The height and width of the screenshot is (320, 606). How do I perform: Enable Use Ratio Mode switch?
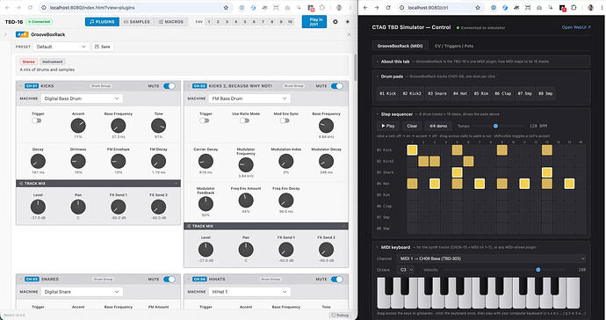pos(245,120)
